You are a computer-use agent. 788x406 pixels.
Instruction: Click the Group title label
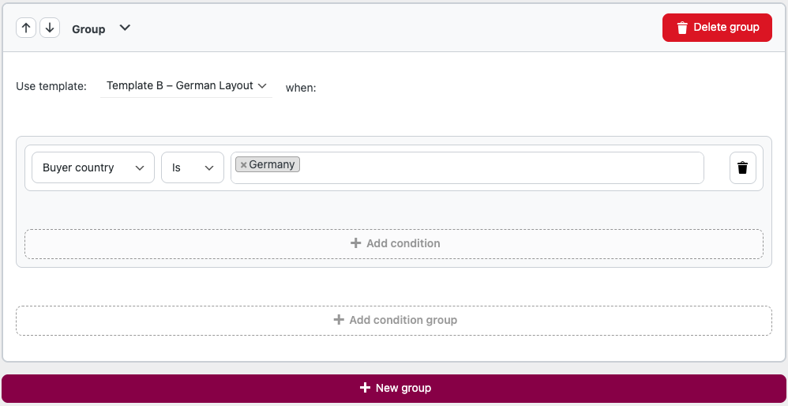click(x=88, y=29)
